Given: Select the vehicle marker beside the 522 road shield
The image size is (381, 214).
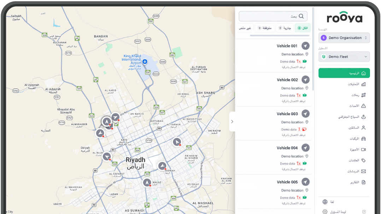Looking at the screenshot, I should click(x=177, y=141).
